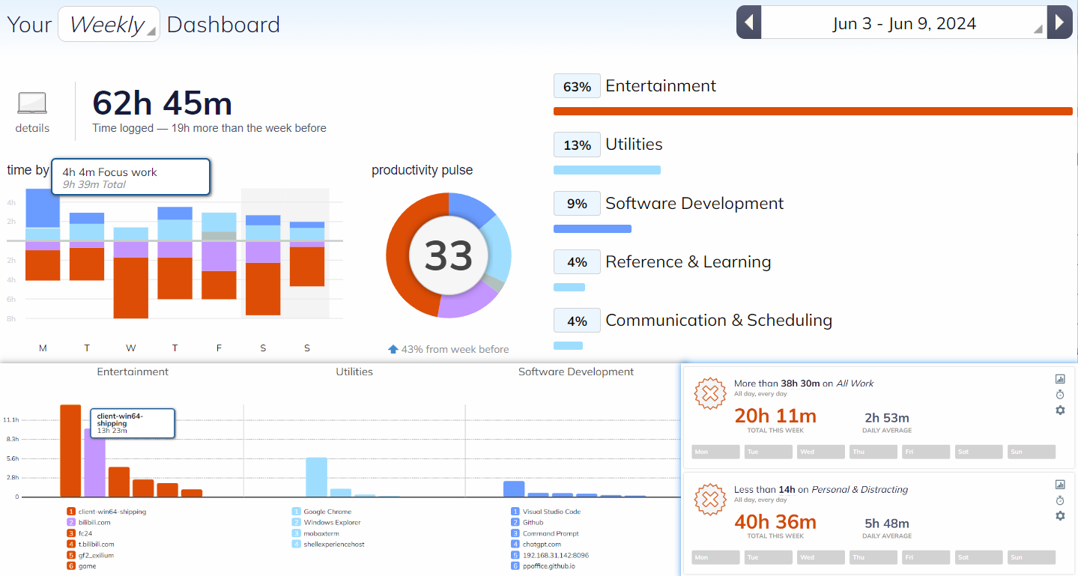The width and height of the screenshot is (1078, 576).
Task: Open the Entertainment category link
Action: [660, 86]
